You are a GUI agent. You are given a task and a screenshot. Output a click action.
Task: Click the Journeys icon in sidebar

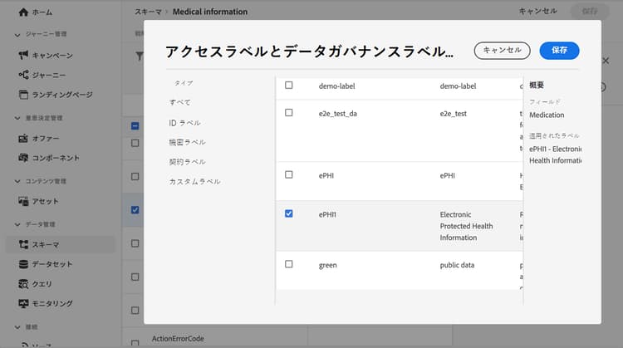point(23,75)
